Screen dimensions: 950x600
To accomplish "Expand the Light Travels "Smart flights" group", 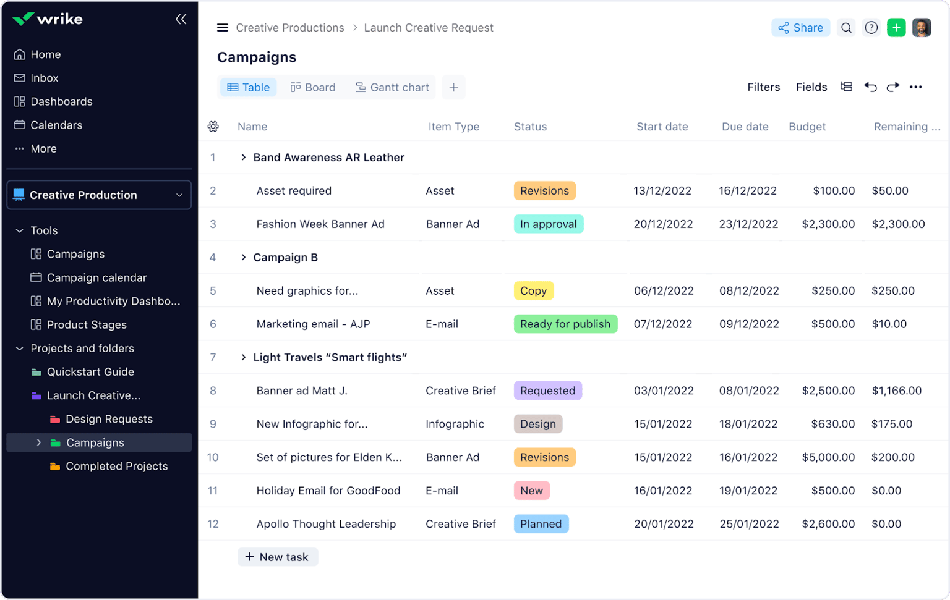I will (243, 357).
